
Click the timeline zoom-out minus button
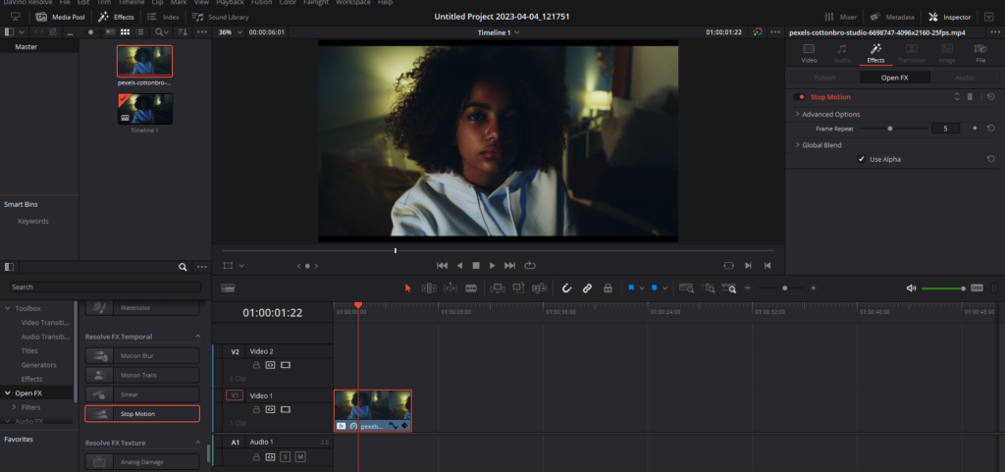(x=747, y=288)
